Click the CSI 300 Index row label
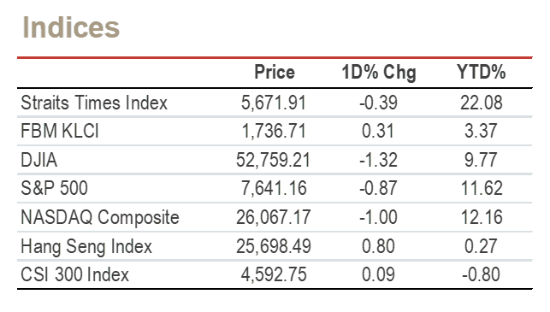Screen dimensions: 550x312 point(74,275)
